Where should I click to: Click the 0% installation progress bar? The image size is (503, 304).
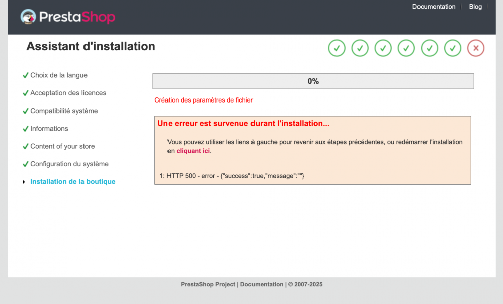[313, 81]
